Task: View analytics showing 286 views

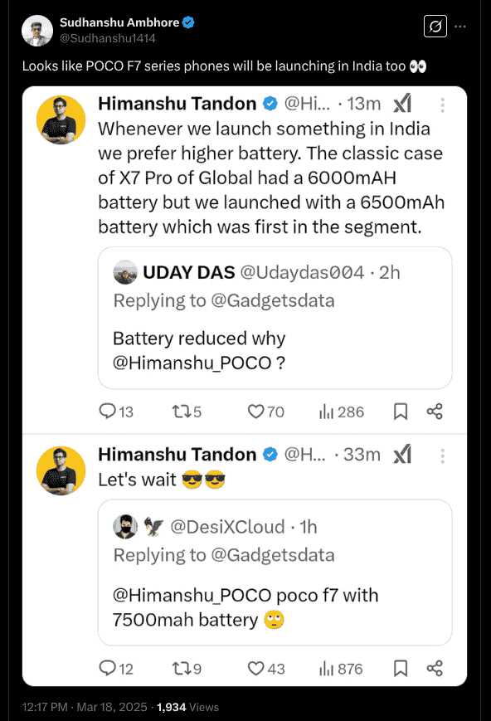Action: (x=336, y=411)
